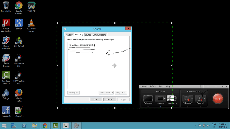Viewport: 230px width, 129px height.
Task: Open Notepad++ desktop shortcut
Action: [19, 112]
